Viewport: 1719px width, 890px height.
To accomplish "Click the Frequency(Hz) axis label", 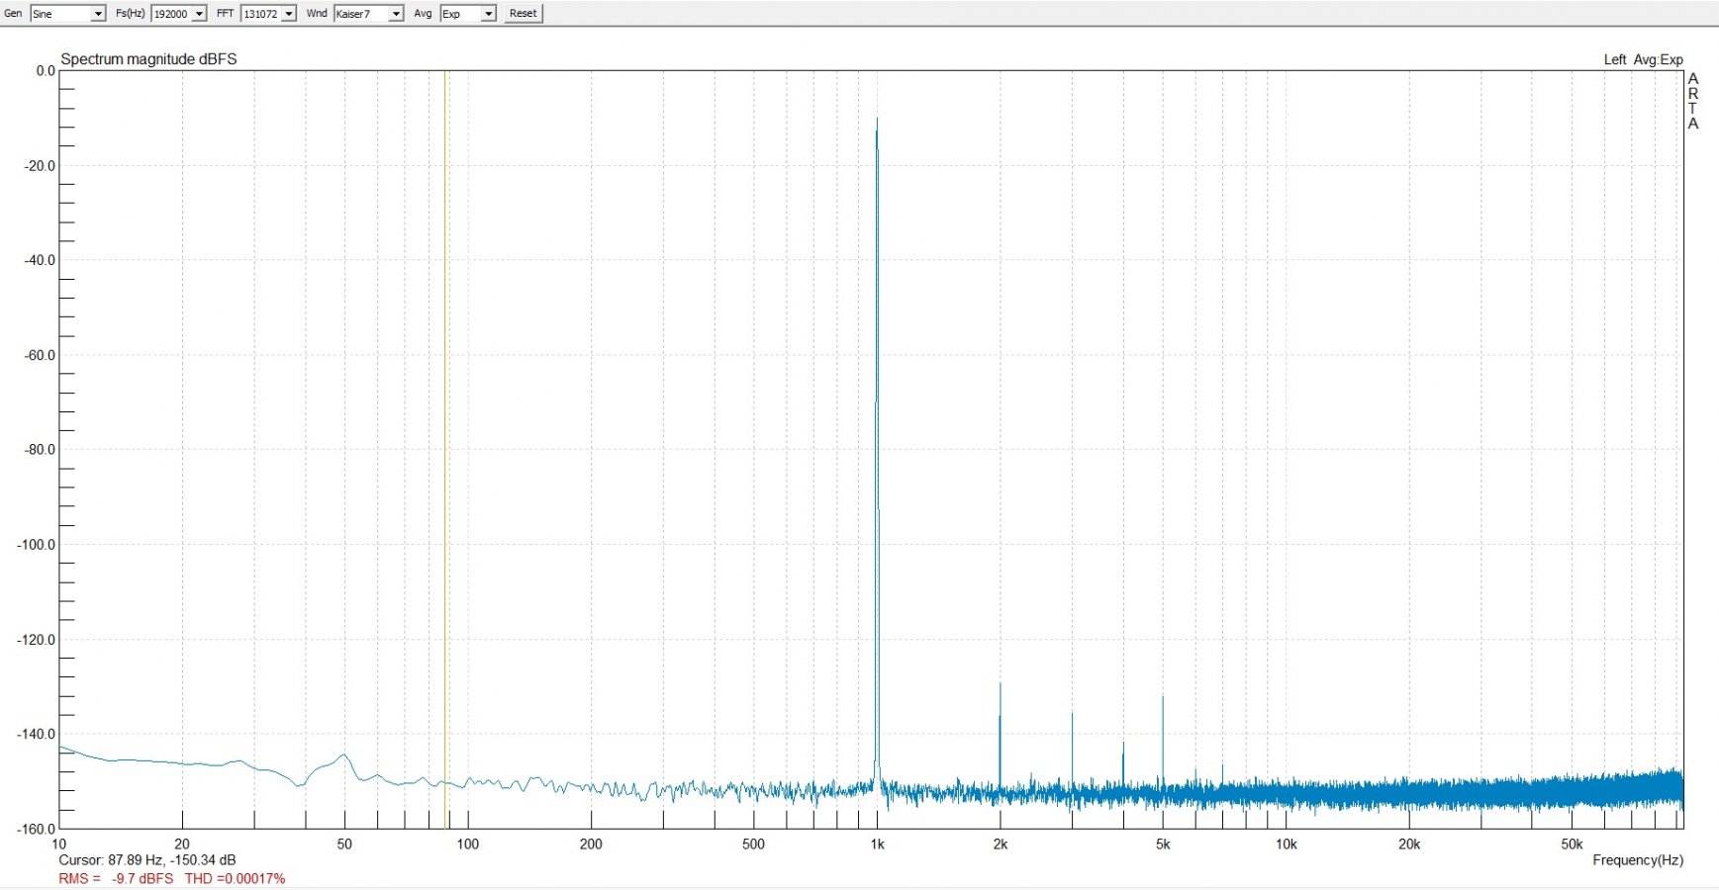I will (1637, 860).
